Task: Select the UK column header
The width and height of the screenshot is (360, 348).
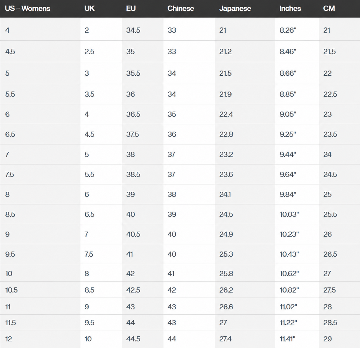Action: click(x=89, y=8)
